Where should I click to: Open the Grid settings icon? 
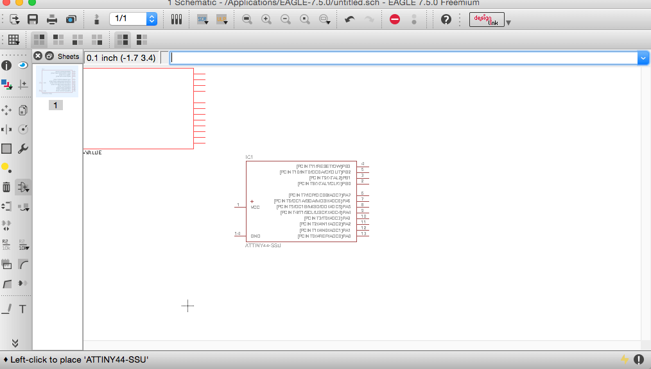[13, 40]
